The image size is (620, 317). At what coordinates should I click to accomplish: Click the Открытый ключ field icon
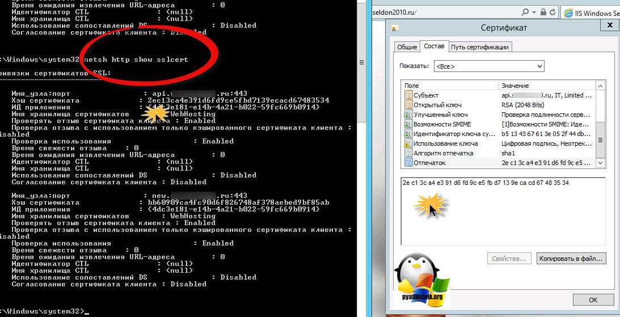408,105
